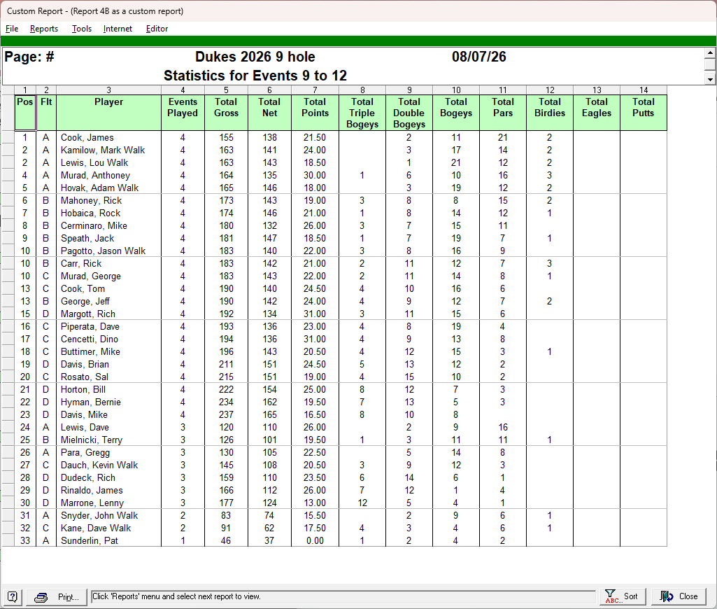Open the Tools menu
This screenshot has width=717, height=609.
point(81,29)
